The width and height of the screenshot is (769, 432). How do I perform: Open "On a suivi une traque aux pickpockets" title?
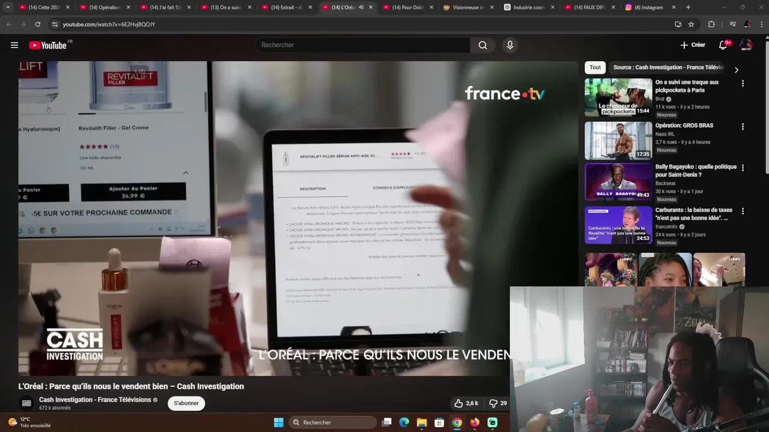[687, 86]
